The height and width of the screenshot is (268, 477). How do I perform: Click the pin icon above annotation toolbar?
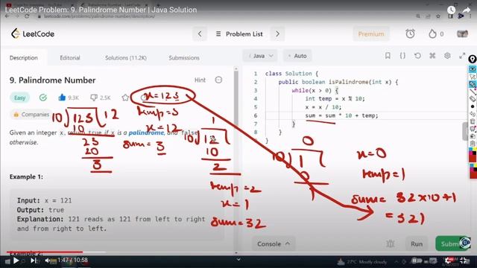click(x=472, y=59)
